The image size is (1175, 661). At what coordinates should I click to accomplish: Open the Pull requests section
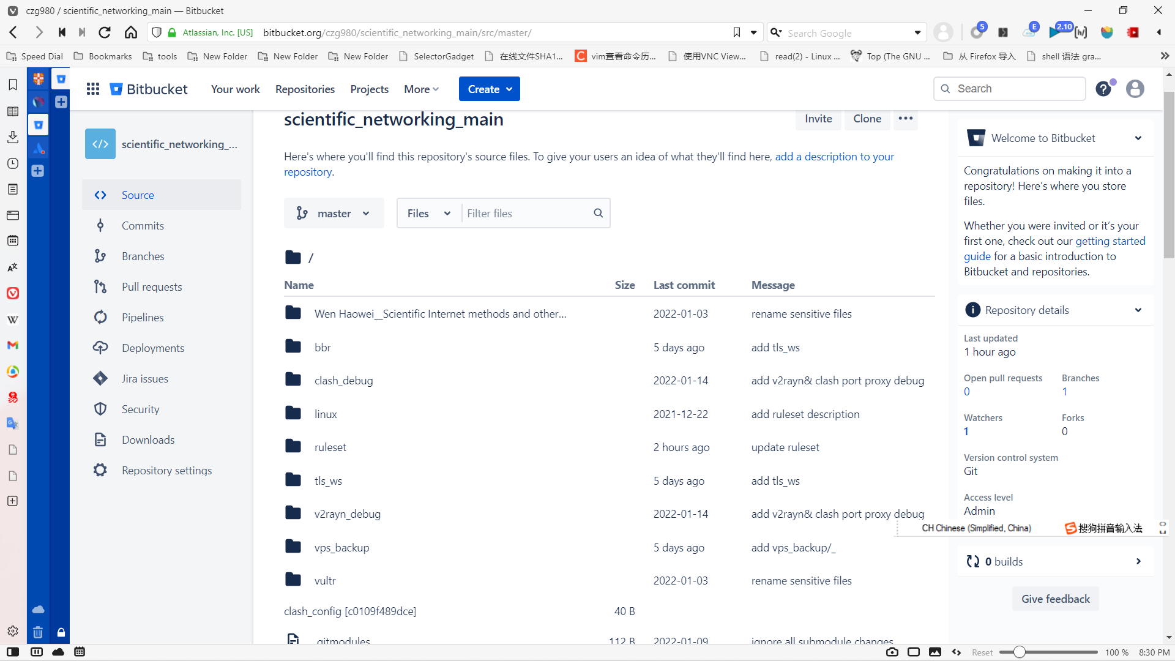click(152, 286)
